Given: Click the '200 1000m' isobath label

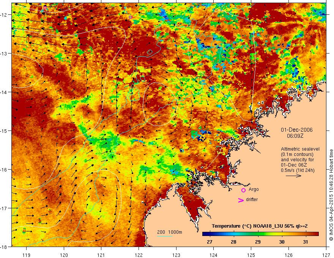Looking at the screenshot, I should [x=170, y=232].
